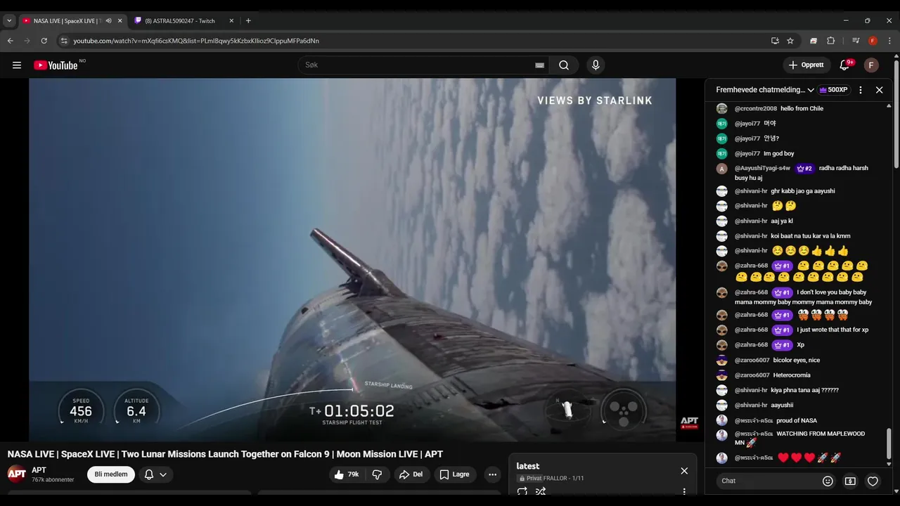This screenshot has width=900, height=506.
Task: Switch to the ASTRAL5090247 Twitch tab
Action: pyautogui.click(x=184, y=20)
